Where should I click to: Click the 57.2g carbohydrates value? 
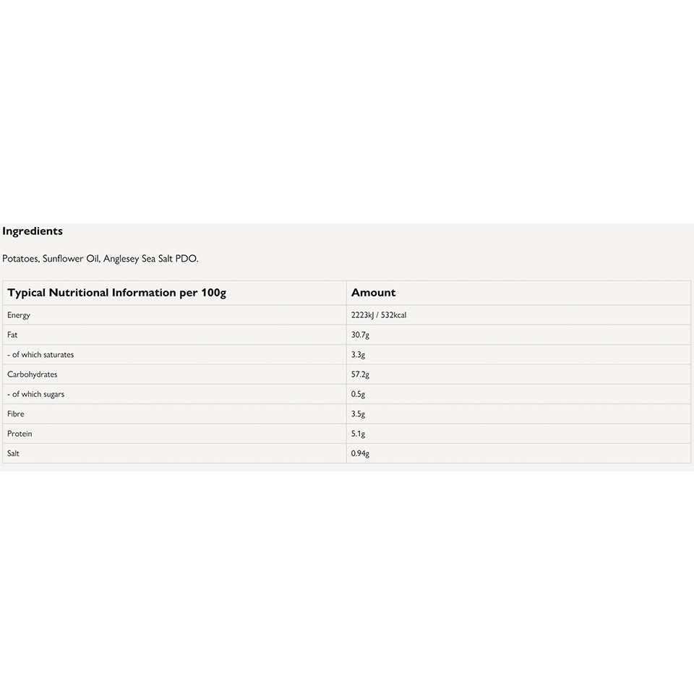tap(360, 374)
